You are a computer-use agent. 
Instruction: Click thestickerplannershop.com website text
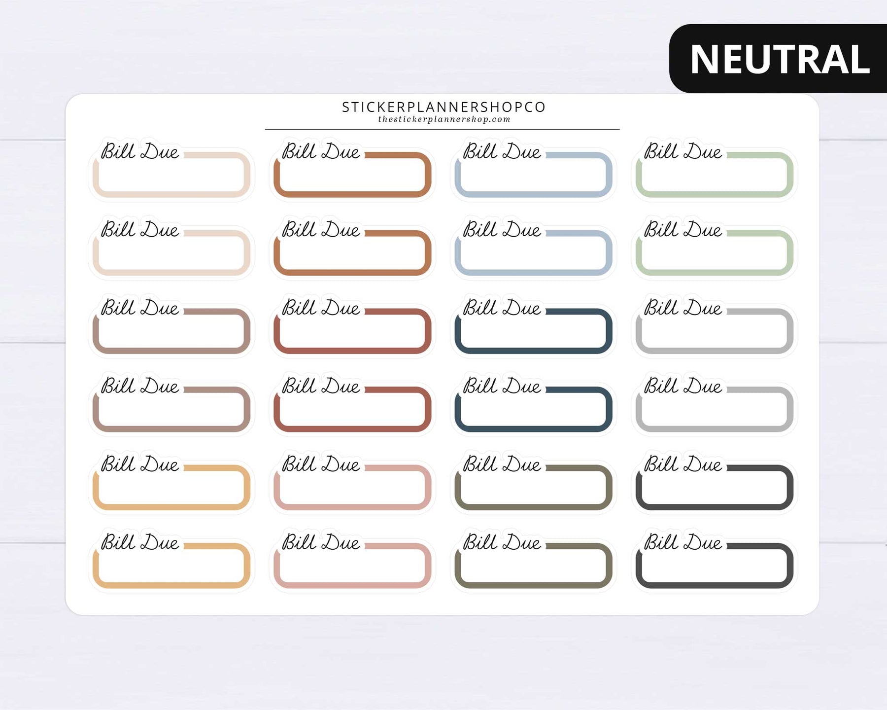tap(444, 119)
